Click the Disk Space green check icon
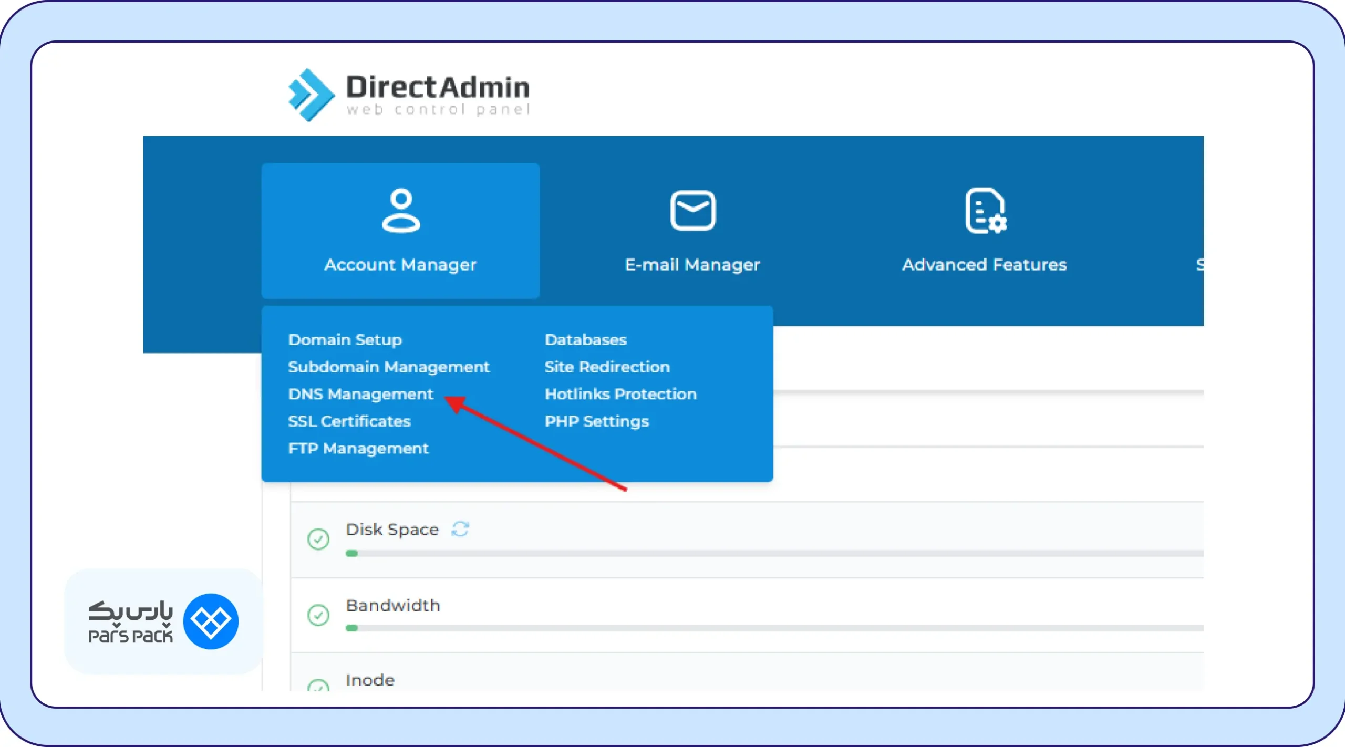Screen dimensions: 1345x747 pos(318,539)
